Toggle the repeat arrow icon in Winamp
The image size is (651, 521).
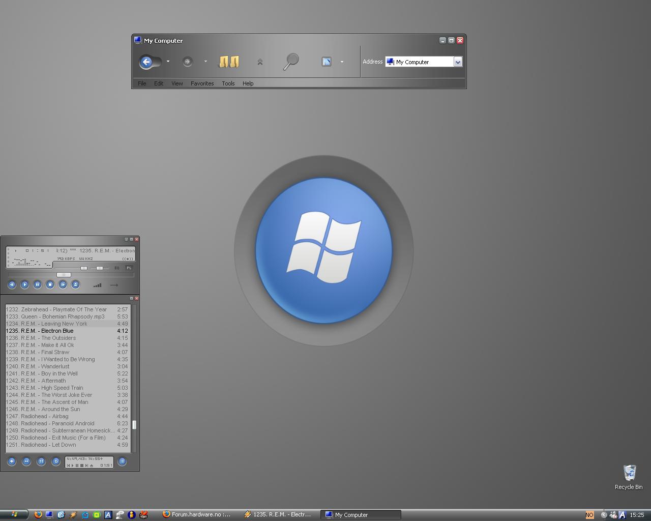(114, 285)
